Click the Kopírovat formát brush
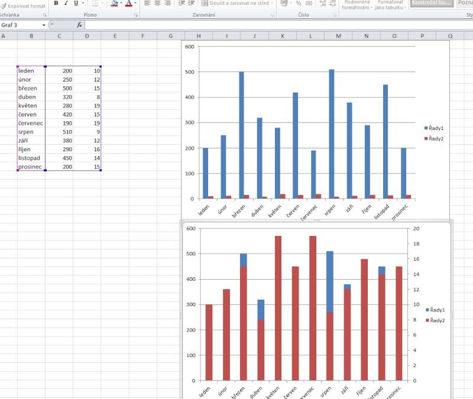Viewport: 473px width, 399px height. [22, 5]
